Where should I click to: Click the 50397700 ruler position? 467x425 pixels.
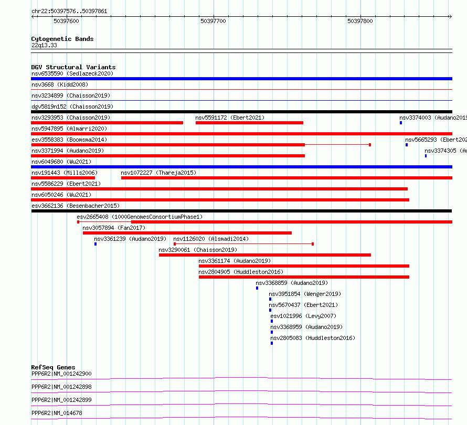(x=213, y=21)
